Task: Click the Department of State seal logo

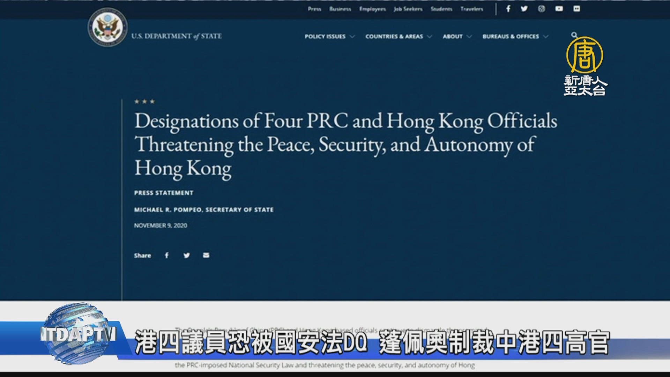Action: pos(107,28)
